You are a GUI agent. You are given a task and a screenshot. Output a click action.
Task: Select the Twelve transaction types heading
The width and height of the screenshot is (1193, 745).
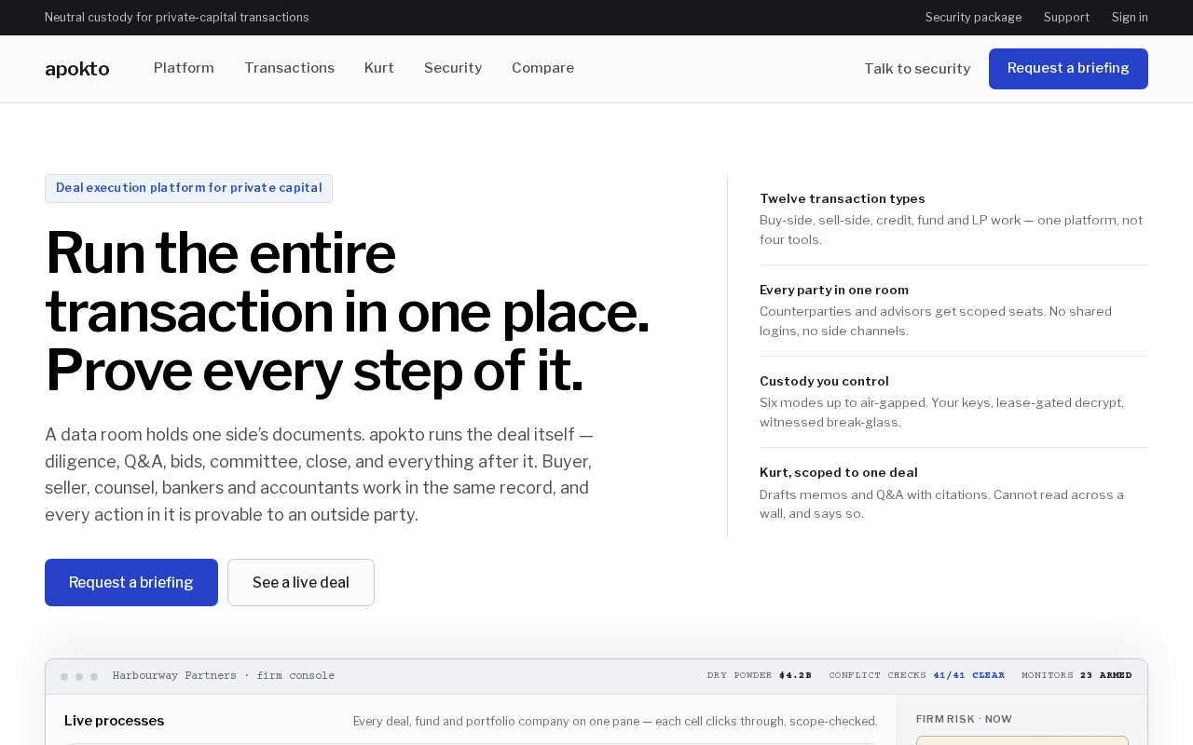tap(843, 198)
